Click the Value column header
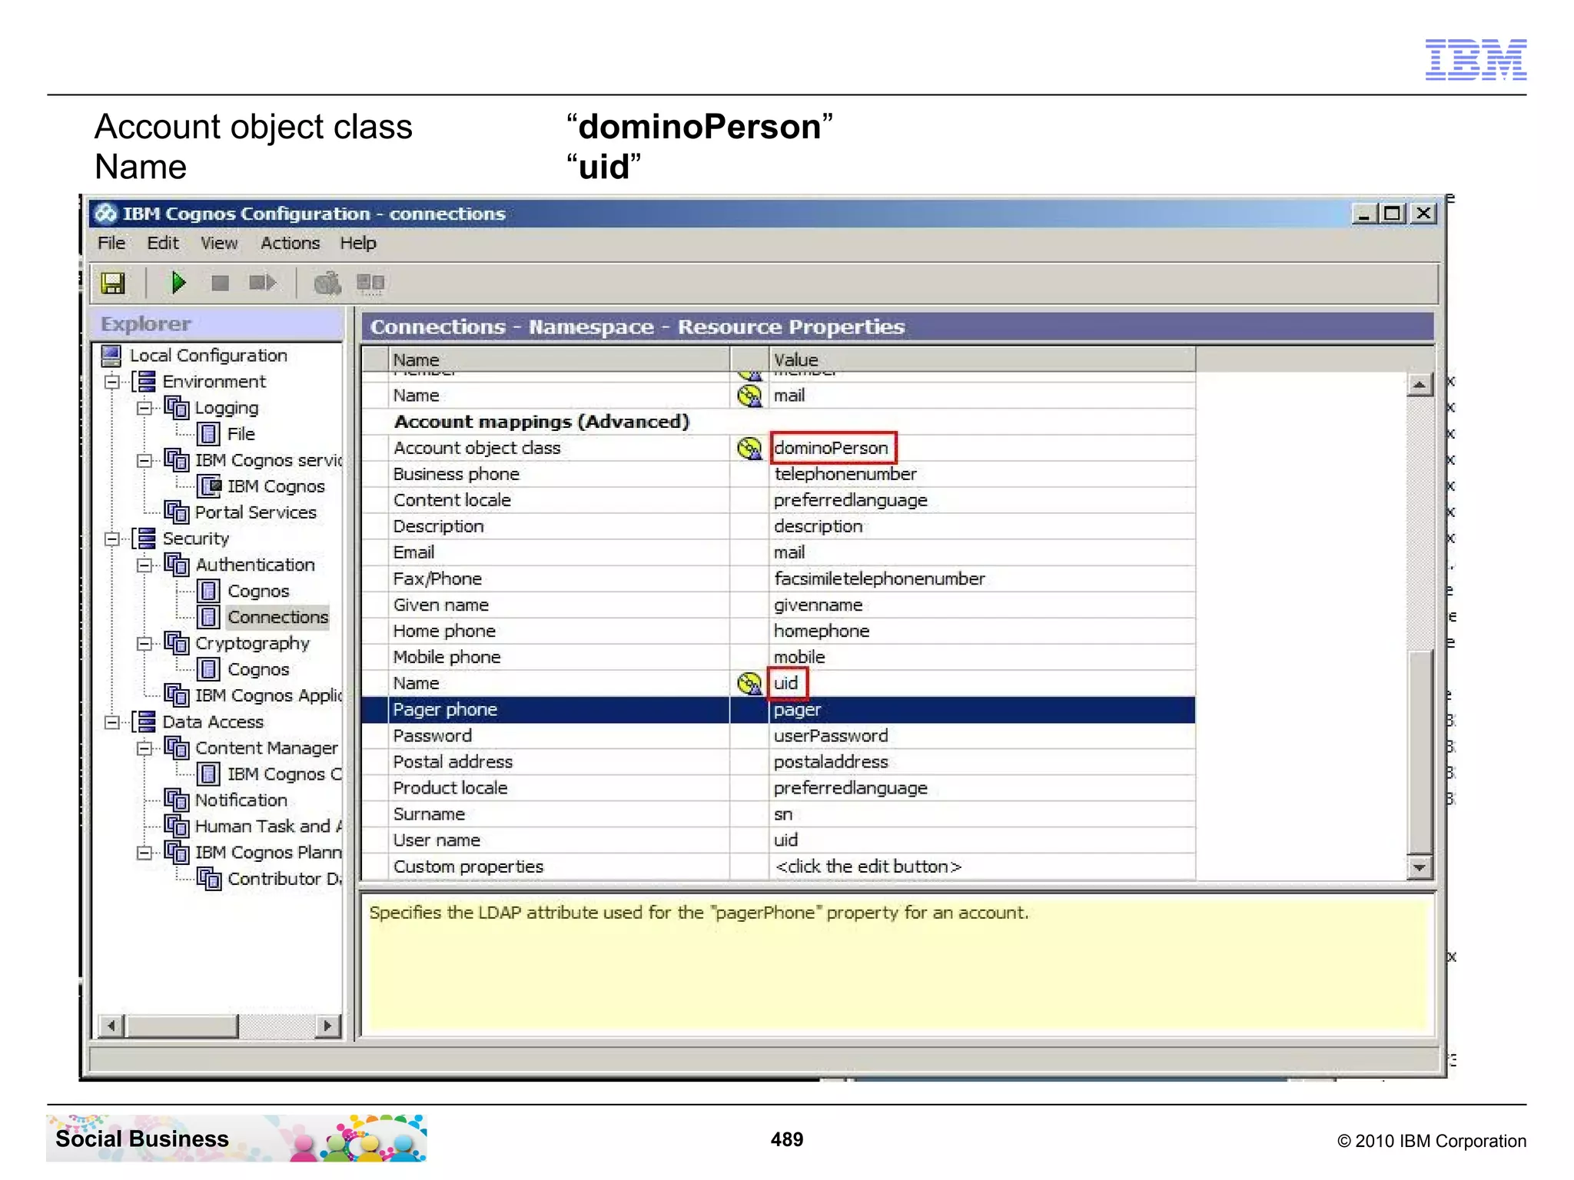The image size is (1574, 1180). point(982,360)
